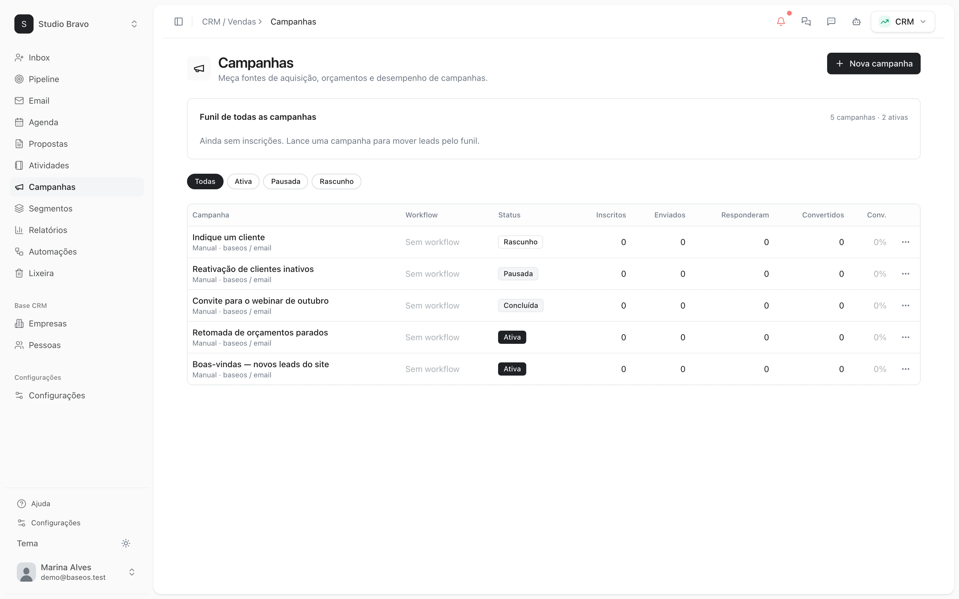Open the robot assistant icon

coord(857,22)
